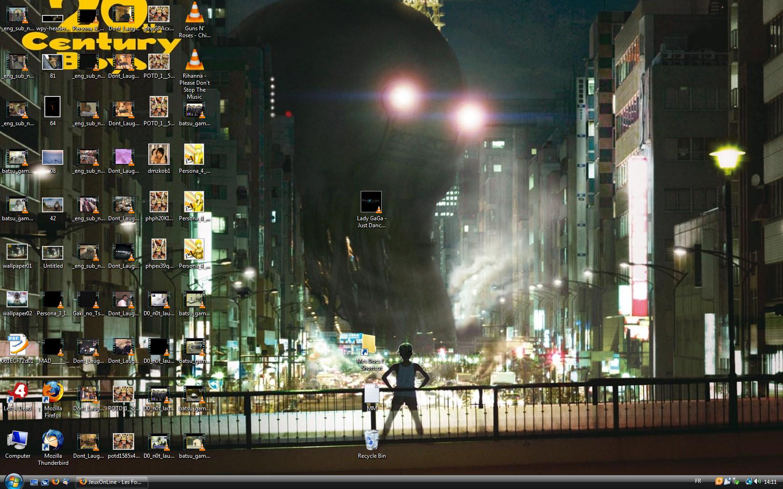Launch Left 4 Dead from the desktop
The height and width of the screenshot is (489, 783).
click(18, 397)
